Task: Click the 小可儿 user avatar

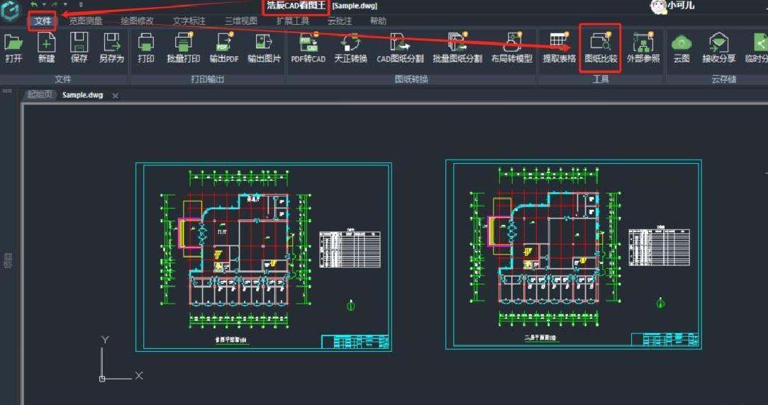Action: click(658, 6)
